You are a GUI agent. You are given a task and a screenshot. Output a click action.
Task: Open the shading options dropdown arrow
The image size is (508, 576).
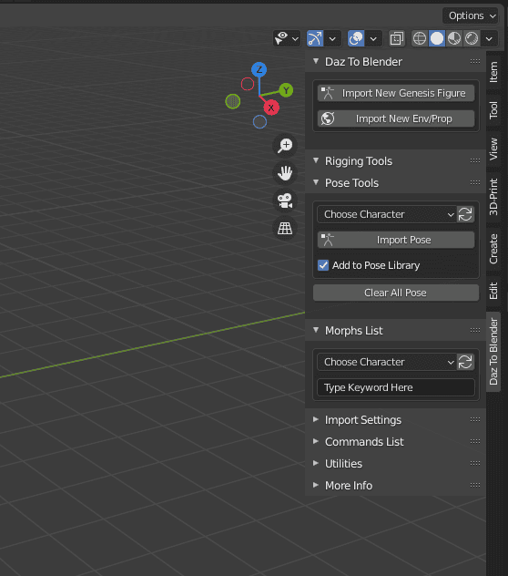pyautogui.click(x=489, y=38)
